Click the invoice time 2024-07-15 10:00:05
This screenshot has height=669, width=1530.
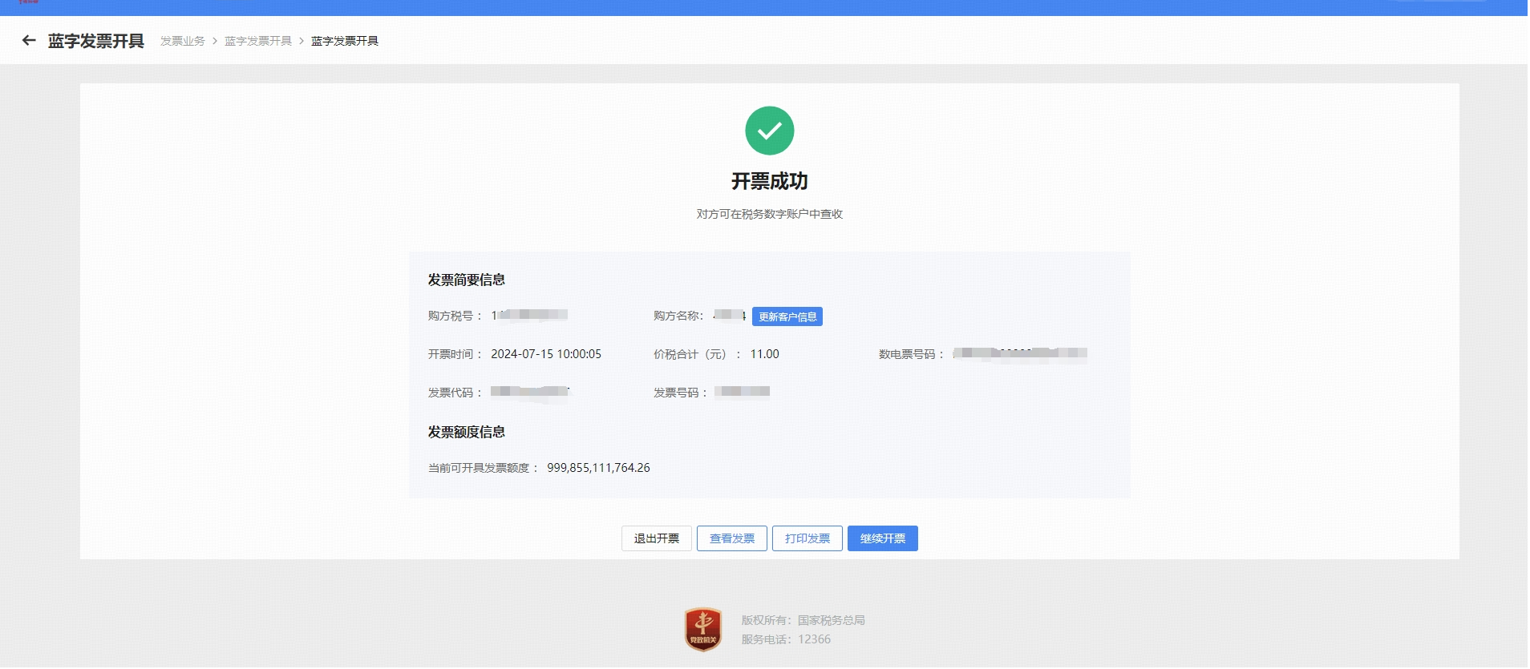tap(546, 354)
